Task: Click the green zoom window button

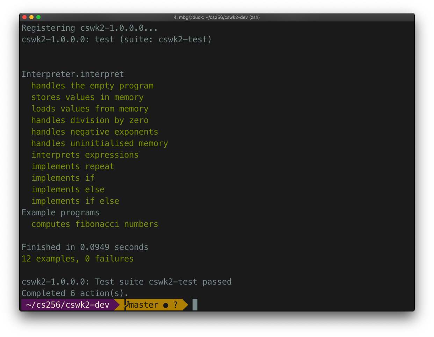Action: point(38,17)
